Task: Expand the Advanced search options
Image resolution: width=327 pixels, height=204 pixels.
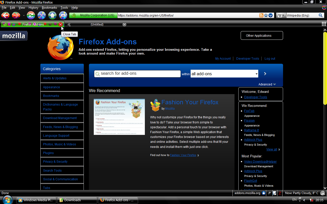Action: (267, 84)
